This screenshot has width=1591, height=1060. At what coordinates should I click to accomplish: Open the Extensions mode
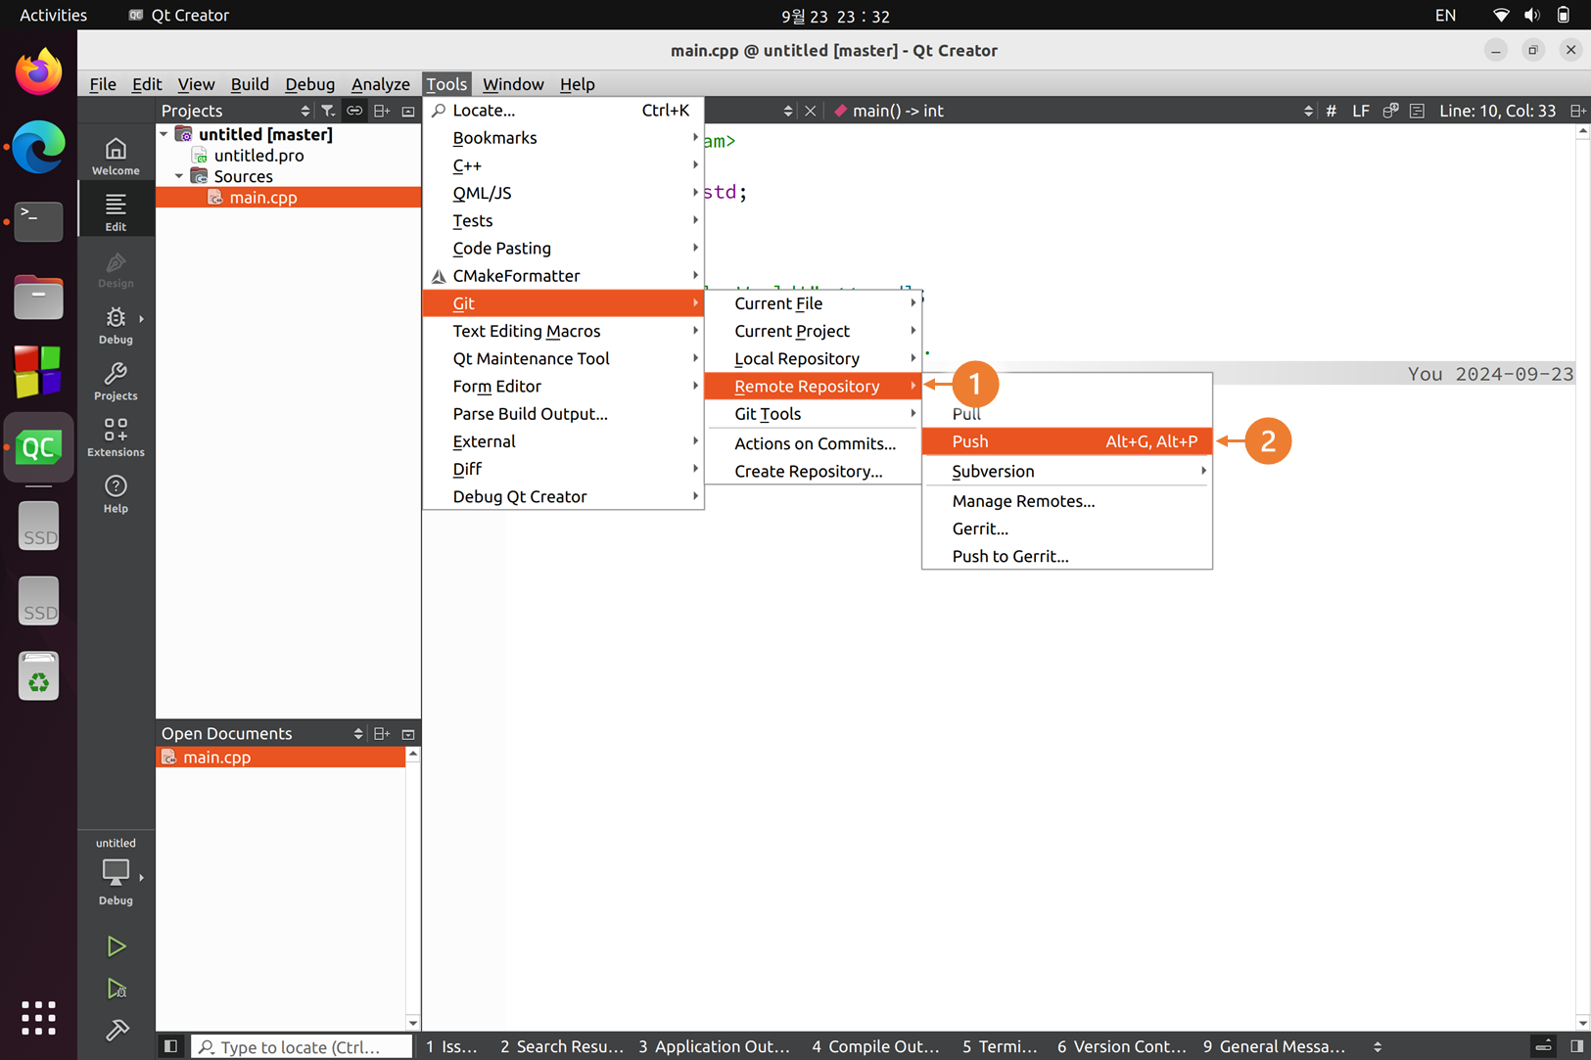tap(116, 438)
